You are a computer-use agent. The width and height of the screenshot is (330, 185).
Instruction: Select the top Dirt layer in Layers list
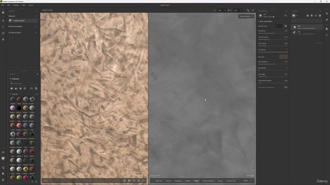point(307,27)
